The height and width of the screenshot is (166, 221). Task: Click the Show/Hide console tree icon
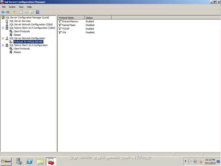point(21,12)
